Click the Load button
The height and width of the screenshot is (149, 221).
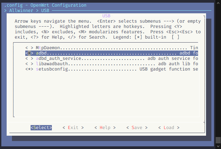[169, 128]
